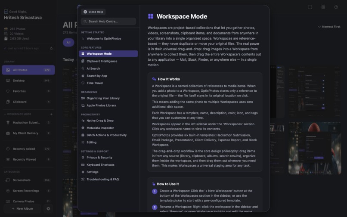Add a new workspace with plus icon
The width and height of the screenshot is (347, 217).
point(51,114)
